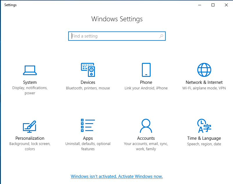The height and width of the screenshot is (184, 233).
Task: Open the System laptop icon
Action: pos(30,70)
